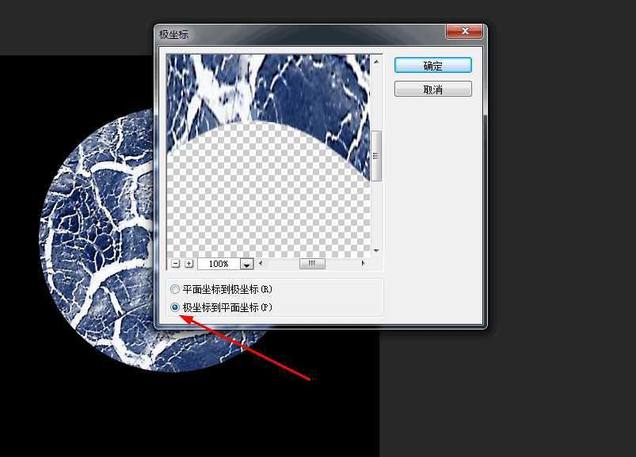The width and height of the screenshot is (636, 457).
Task: Click the zoom out minus icon below the preview
Action: 176,262
